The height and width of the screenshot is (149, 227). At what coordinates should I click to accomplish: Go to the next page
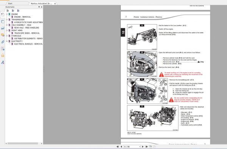(x=143, y=147)
